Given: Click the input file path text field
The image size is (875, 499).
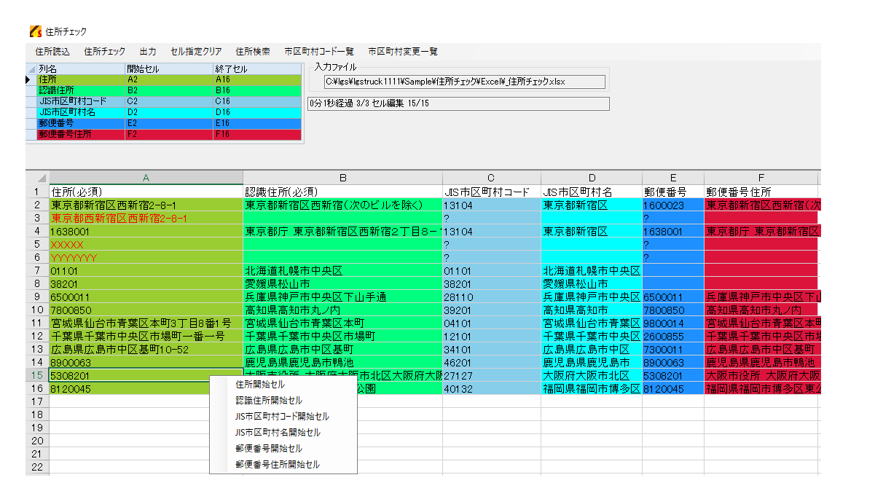Looking at the screenshot, I should (465, 82).
